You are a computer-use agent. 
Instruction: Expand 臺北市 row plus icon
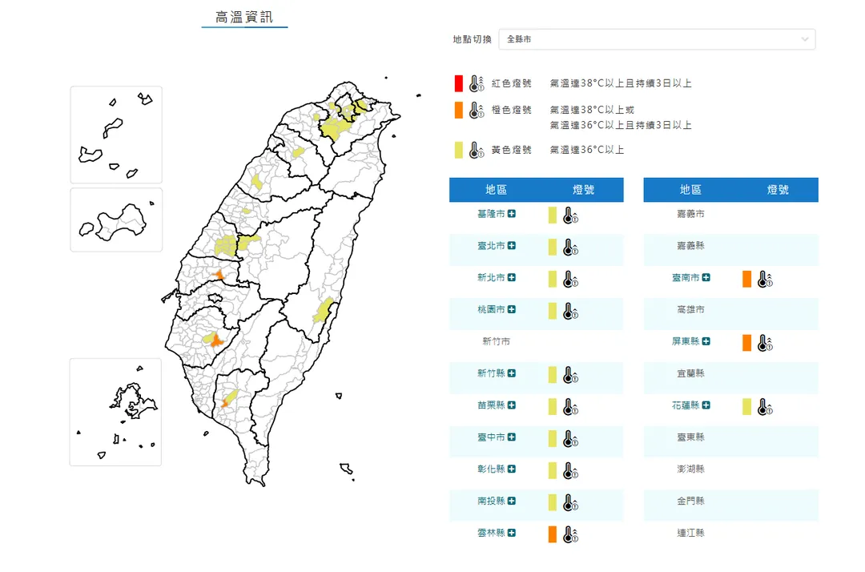[511, 245]
